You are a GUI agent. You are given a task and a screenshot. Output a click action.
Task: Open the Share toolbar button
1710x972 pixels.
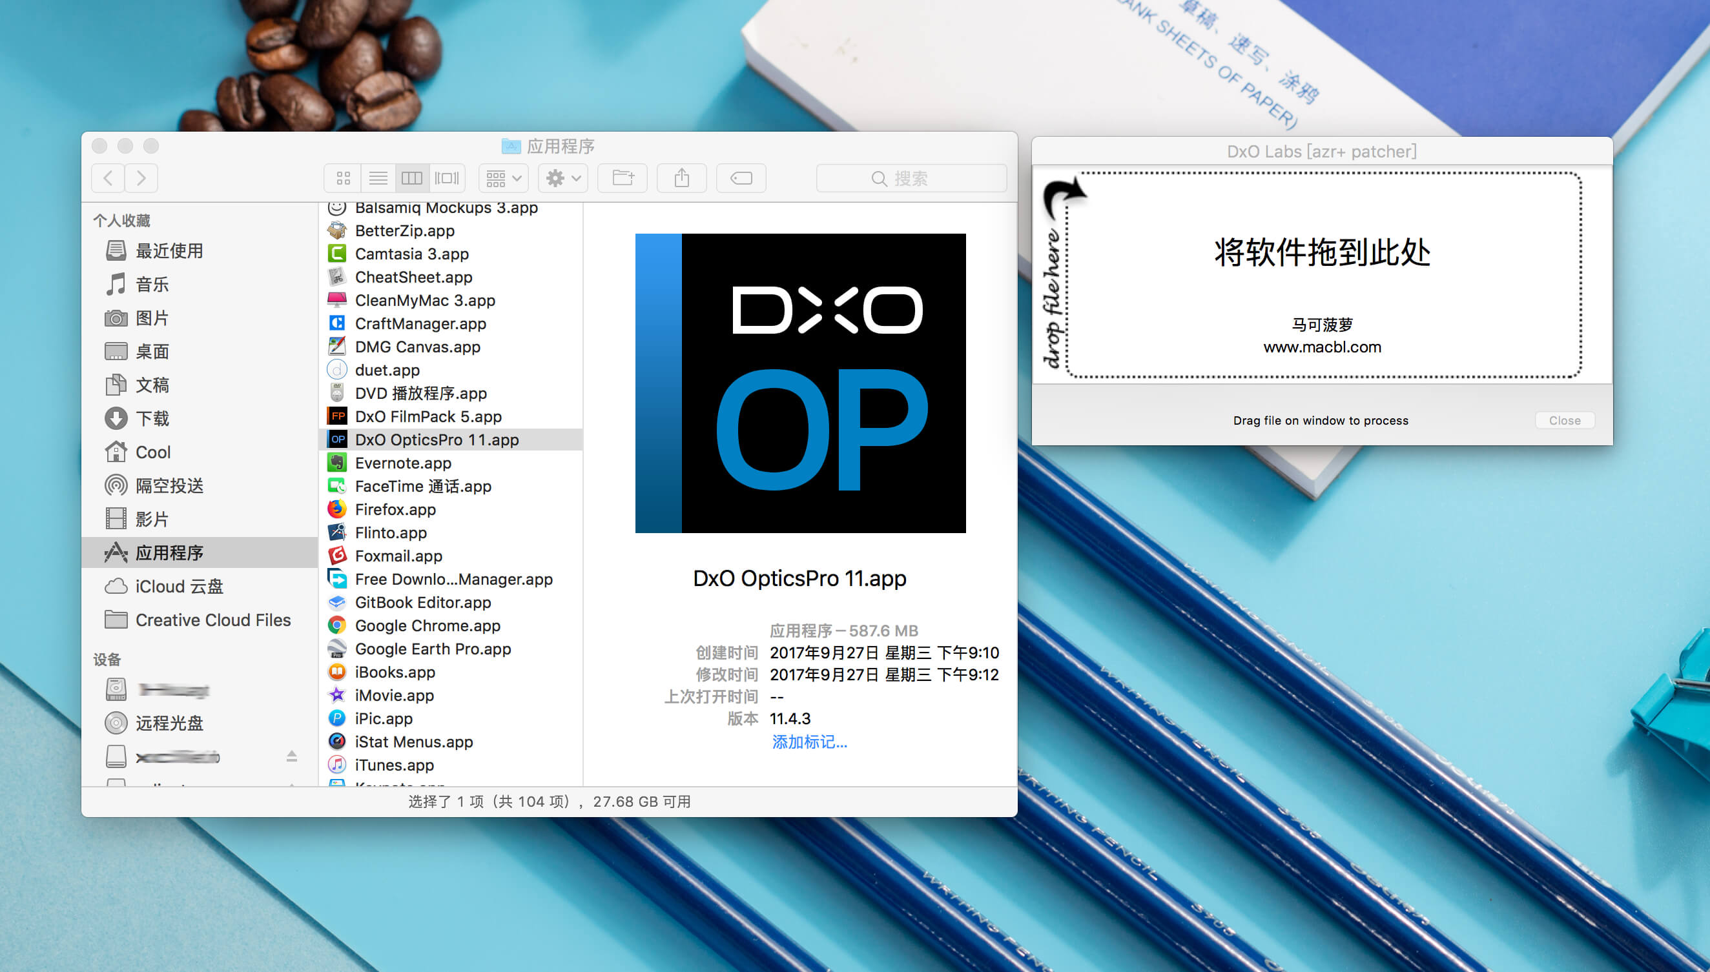pyautogui.click(x=681, y=178)
